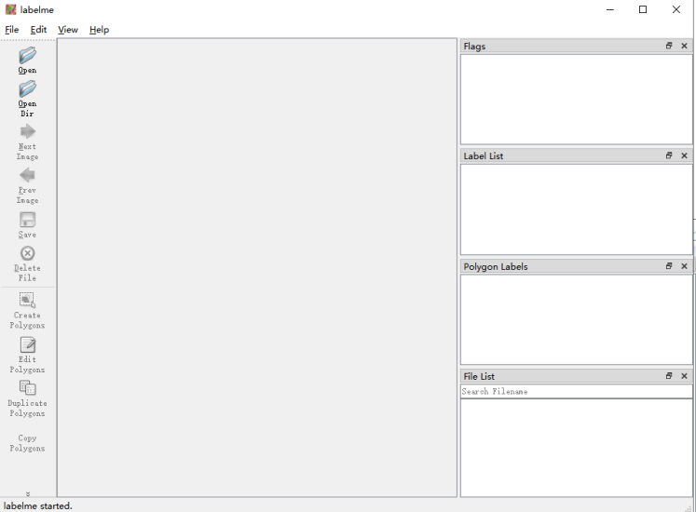Viewport: 696px width, 512px height.
Task: Float the Polygon Labels panel
Action: (669, 265)
